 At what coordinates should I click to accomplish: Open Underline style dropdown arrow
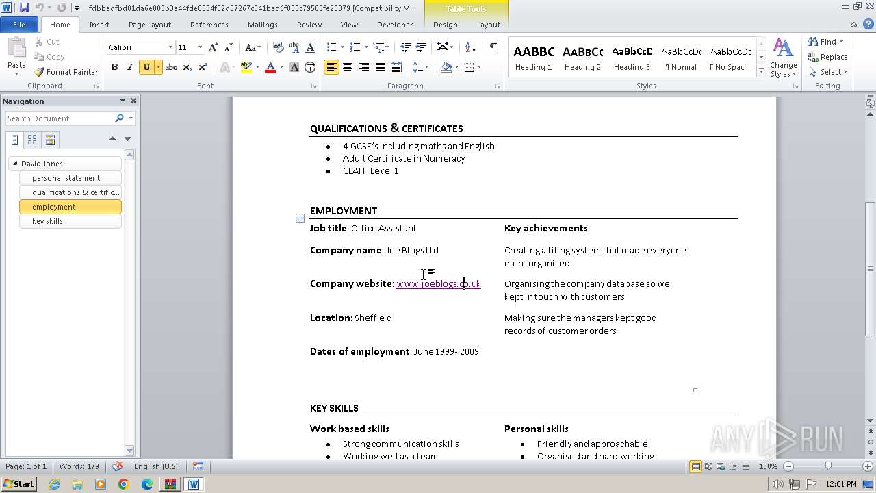[158, 67]
